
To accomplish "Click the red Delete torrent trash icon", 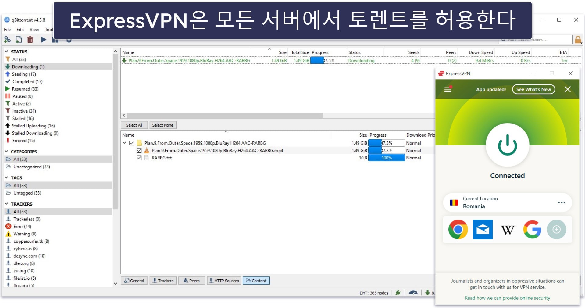I will coord(30,40).
